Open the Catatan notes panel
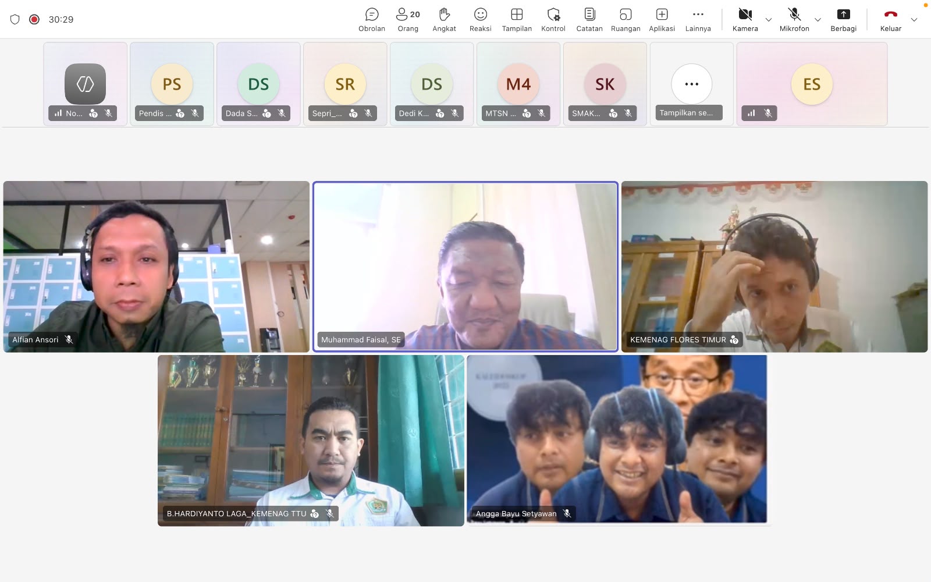Screen dimensions: 931x582 [589, 20]
